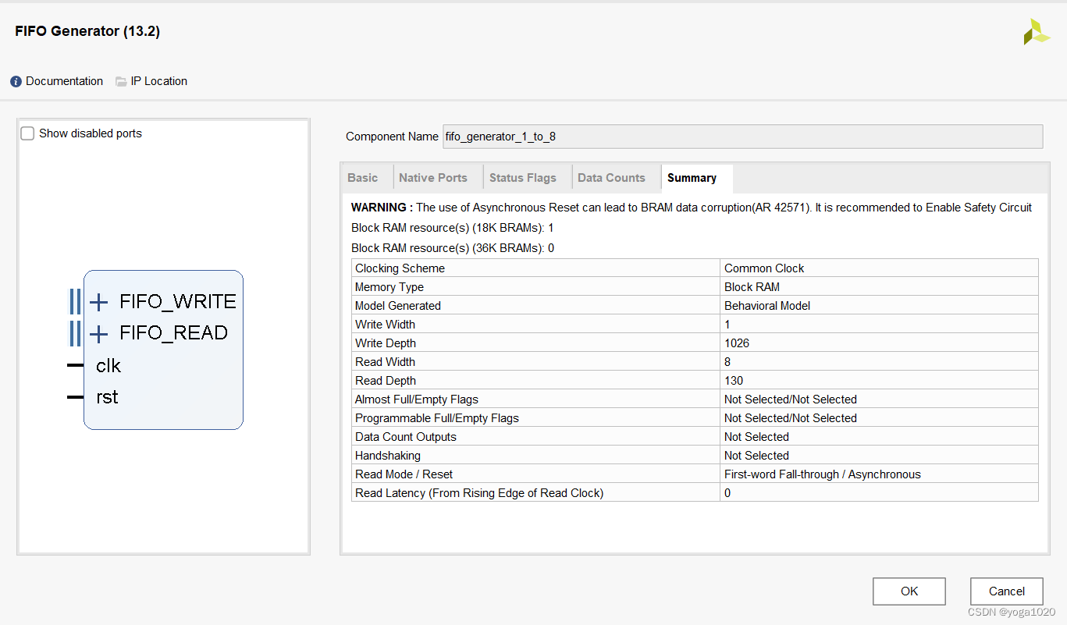Click the clk port on the FIFO symbol
Viewport: 1067px width, 625px height.
coord(108,365)
